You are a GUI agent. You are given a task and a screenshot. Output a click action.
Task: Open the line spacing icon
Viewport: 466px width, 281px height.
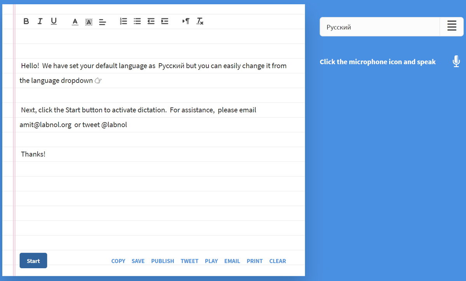click(103, 21)
